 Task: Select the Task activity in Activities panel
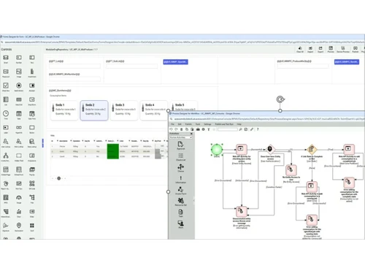(x=180, y=213)
